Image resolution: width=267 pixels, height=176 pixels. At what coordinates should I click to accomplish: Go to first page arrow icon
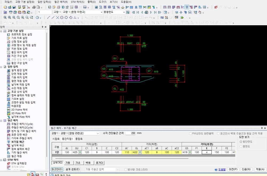pos(138,12)
